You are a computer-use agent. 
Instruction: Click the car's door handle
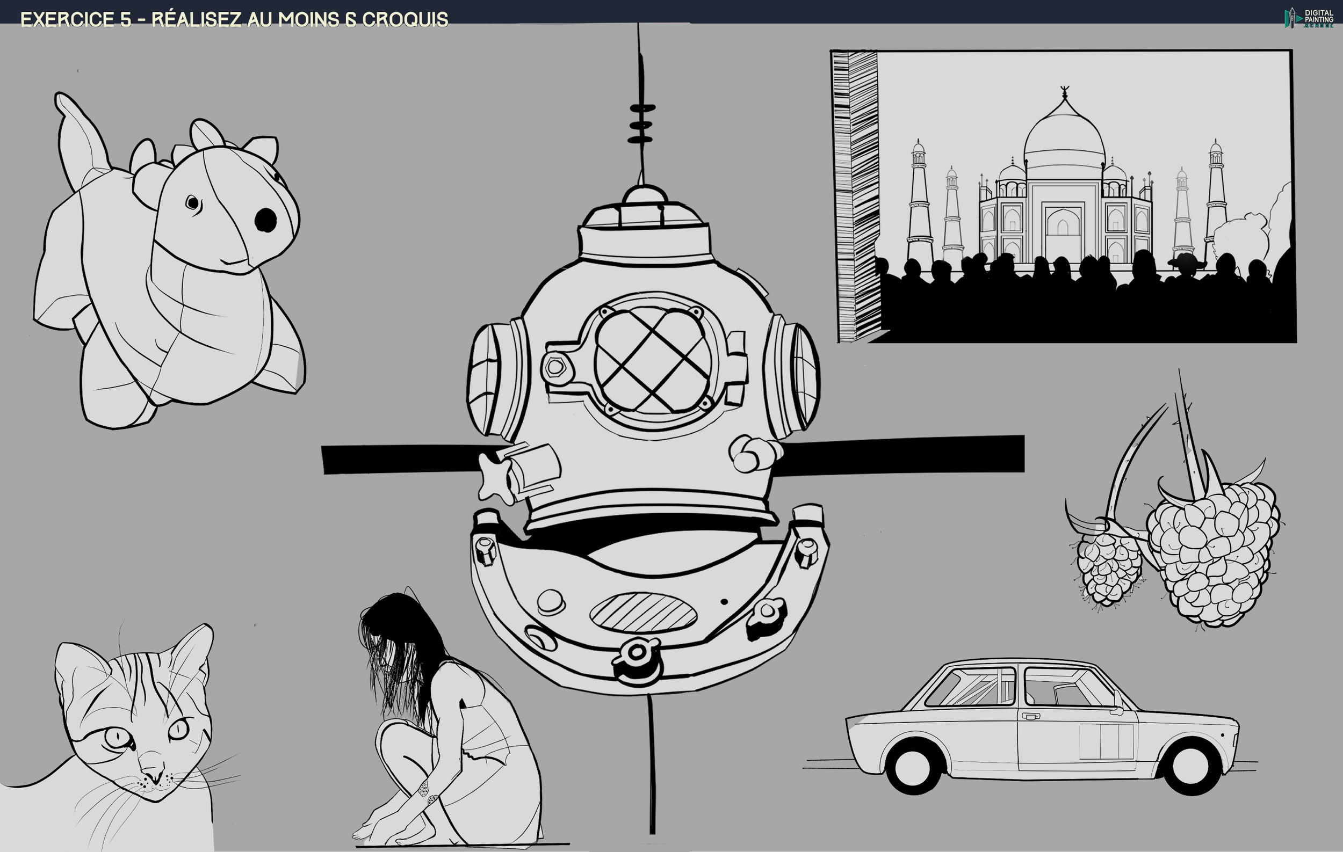[x=1031, y=716]
